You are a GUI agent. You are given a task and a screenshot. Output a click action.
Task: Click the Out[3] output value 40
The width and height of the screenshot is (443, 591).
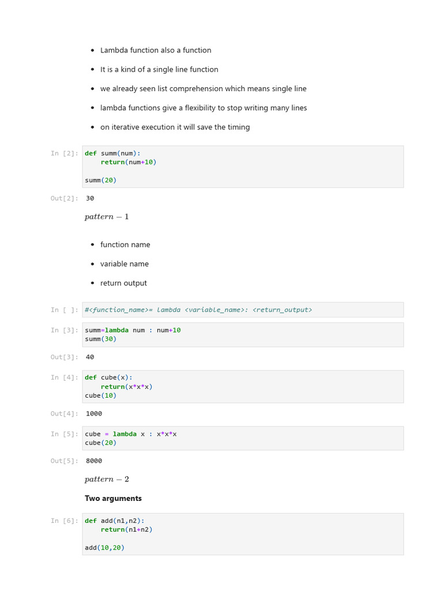(90, 357)
